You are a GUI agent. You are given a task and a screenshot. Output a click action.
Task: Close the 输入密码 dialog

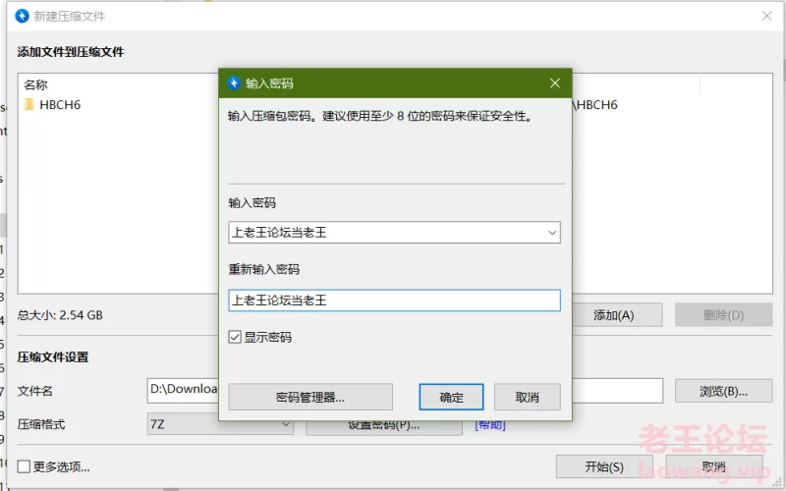pos(554,83)
